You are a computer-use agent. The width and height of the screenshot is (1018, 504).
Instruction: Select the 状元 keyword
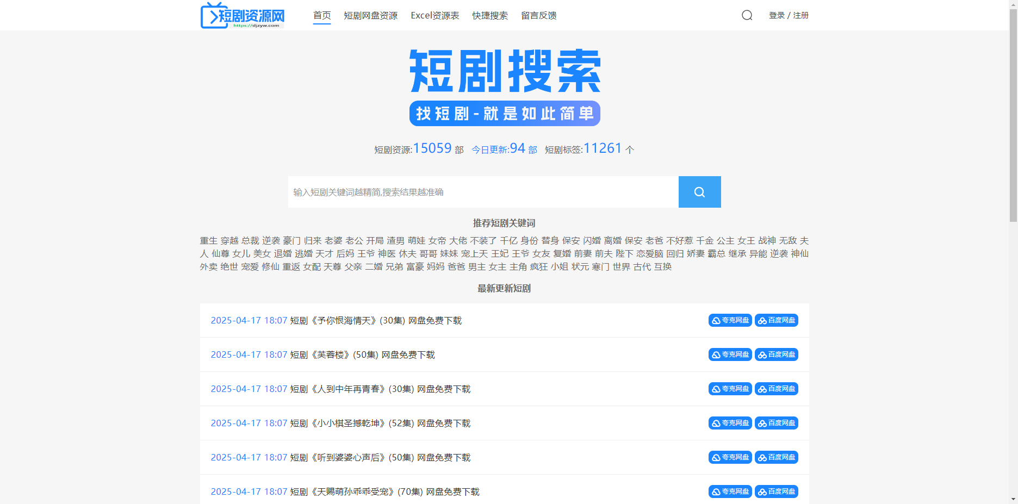tap(580, 266)
